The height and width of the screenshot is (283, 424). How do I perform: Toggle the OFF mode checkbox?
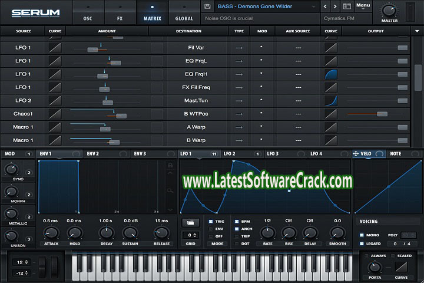(x=211, y=236)
